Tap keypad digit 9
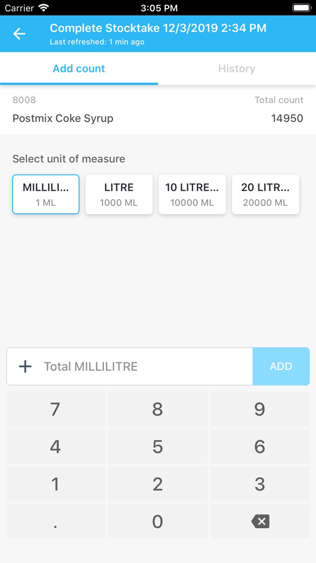The width and height of the screenshot is (316, 563). [x=260, y=409]
